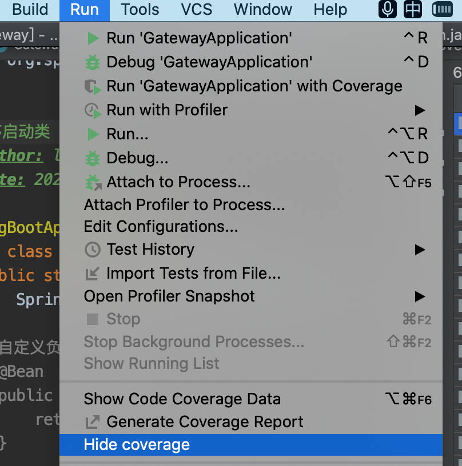The image size is (462, 466).
Task: Open the Tools menu
Action: tap(139, 9)
